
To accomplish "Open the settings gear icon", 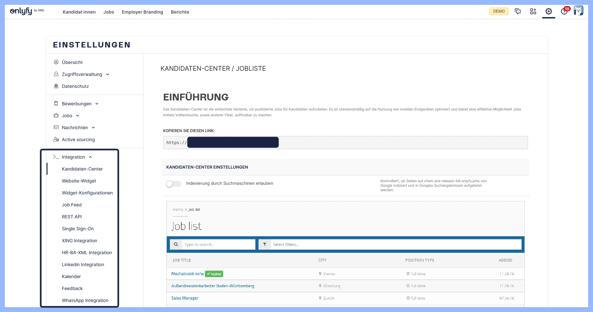I will point(549,11).
